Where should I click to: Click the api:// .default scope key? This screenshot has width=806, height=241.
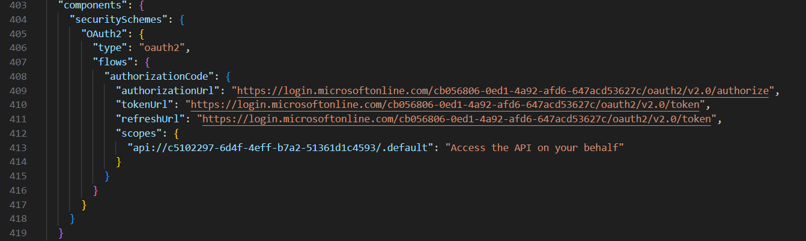[x=280, y=147]
